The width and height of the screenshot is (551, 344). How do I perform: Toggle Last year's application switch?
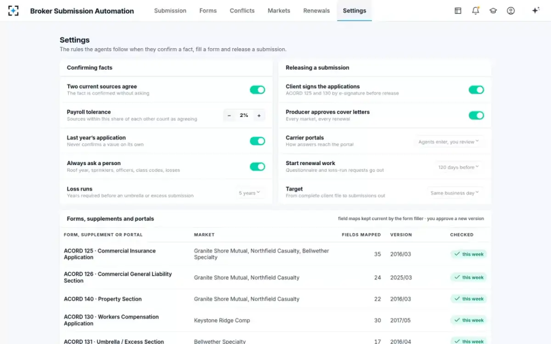pyautogui.click(x=258, y=141)
